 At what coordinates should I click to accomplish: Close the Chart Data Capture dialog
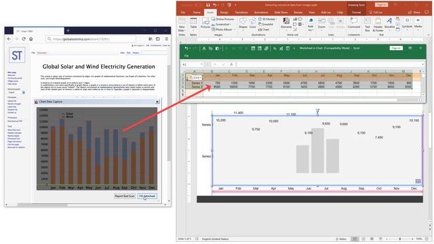point(157,102)
